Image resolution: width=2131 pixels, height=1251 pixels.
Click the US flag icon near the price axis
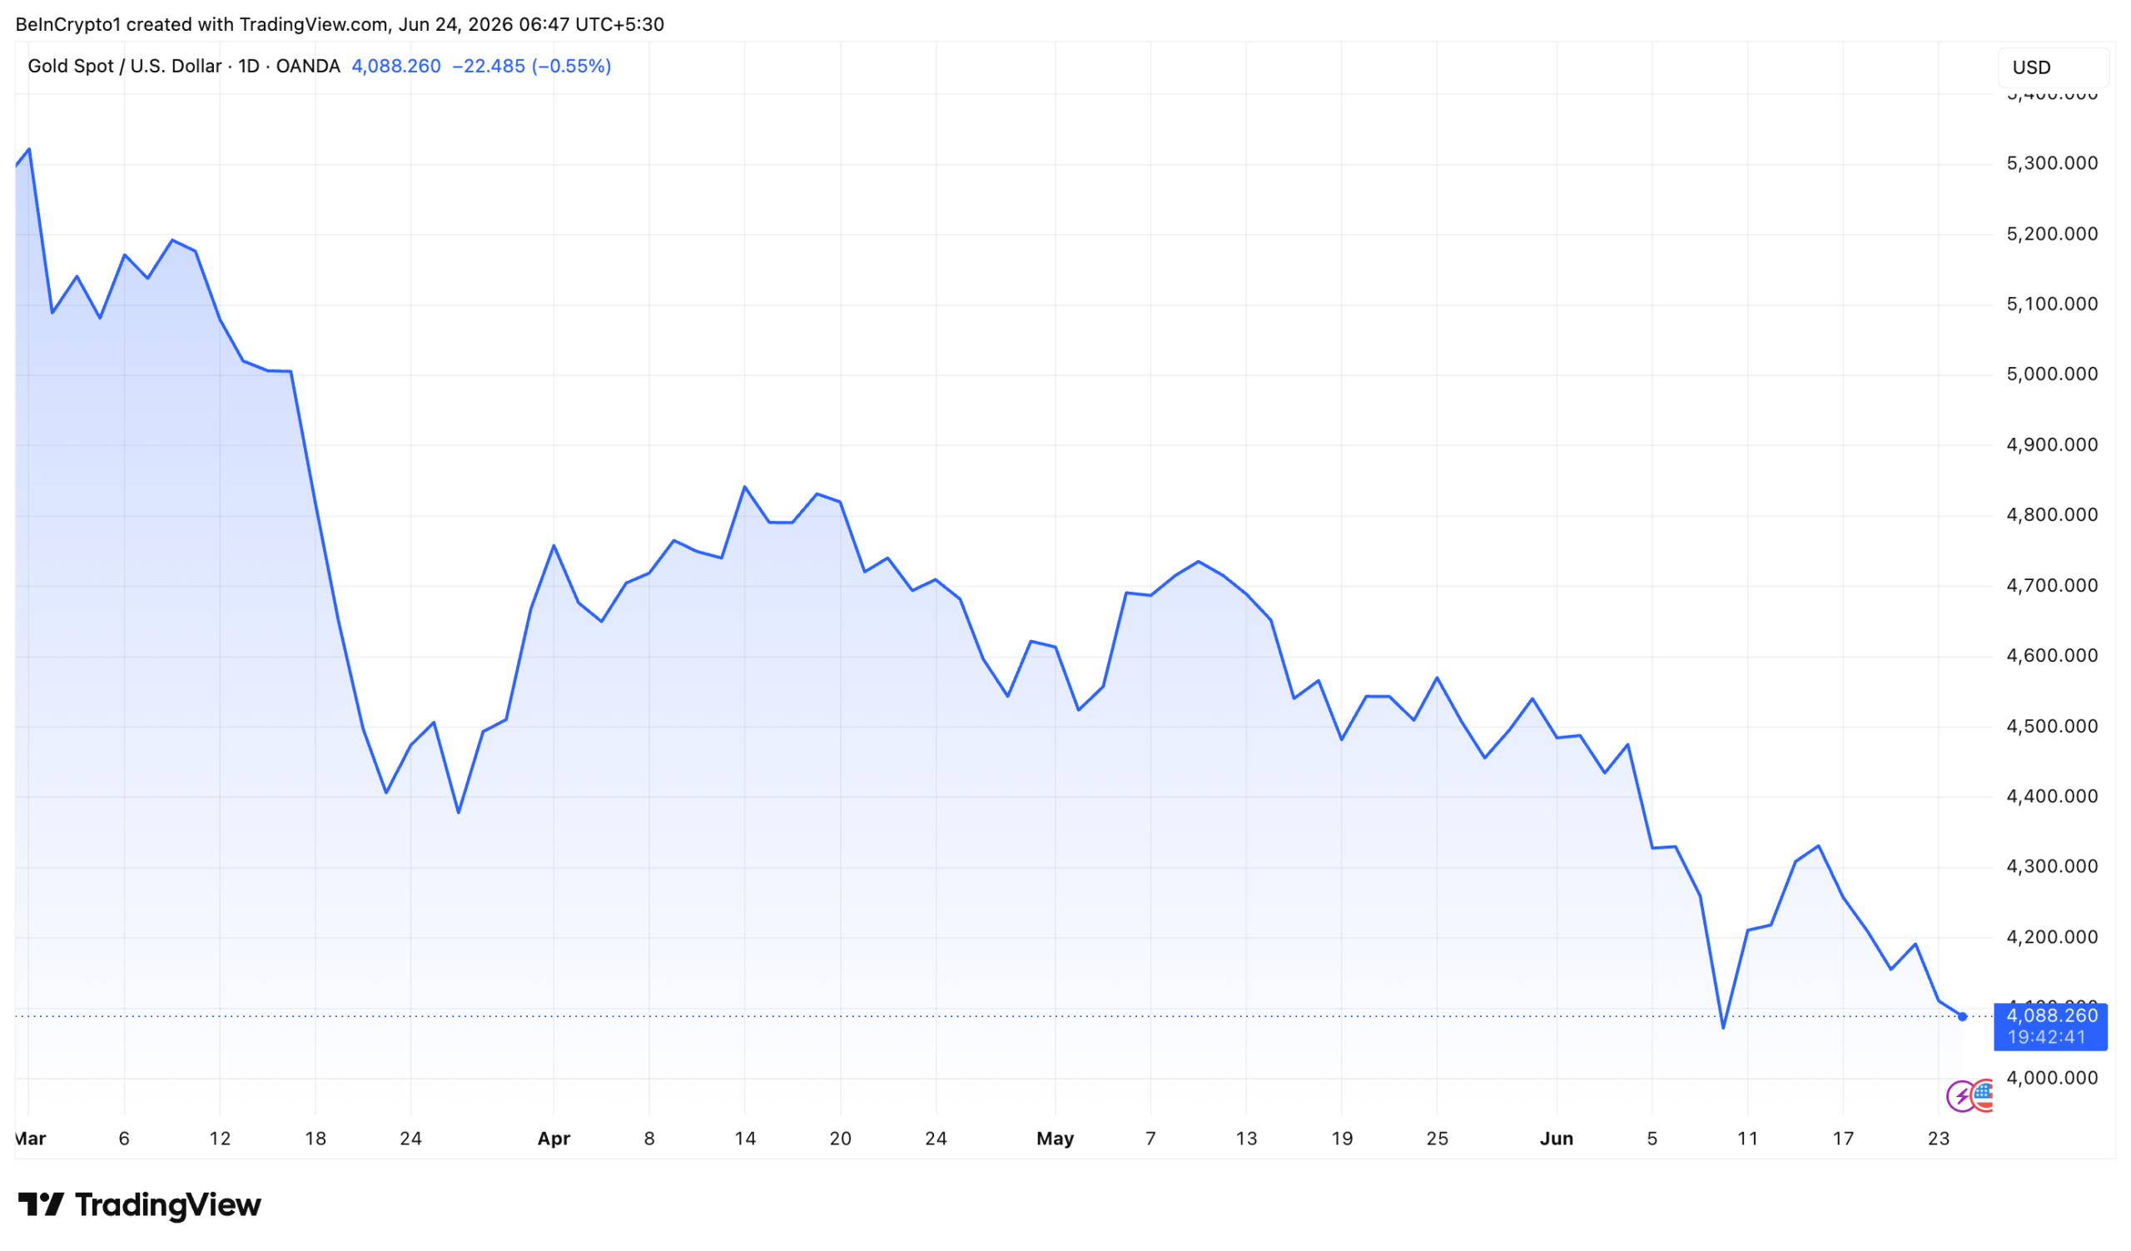[1982, 1095]
